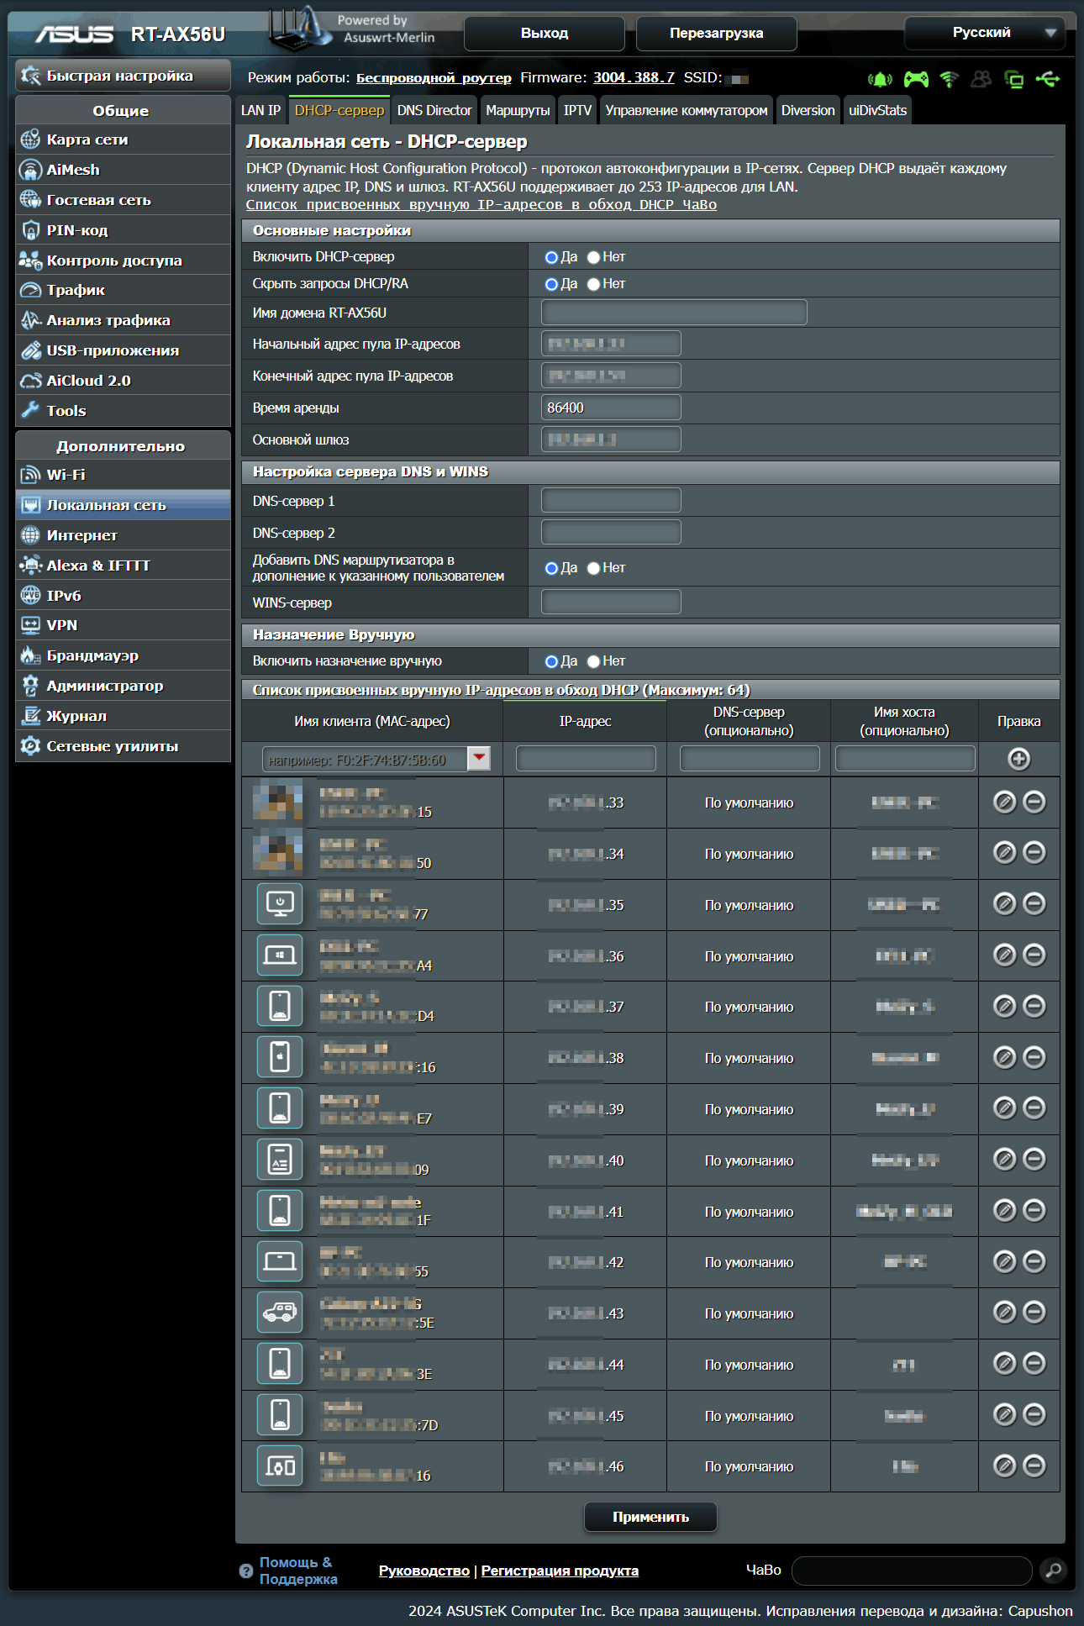Click the Применить button
Screen dimensions: 1084x1626
coord(650,1517)
